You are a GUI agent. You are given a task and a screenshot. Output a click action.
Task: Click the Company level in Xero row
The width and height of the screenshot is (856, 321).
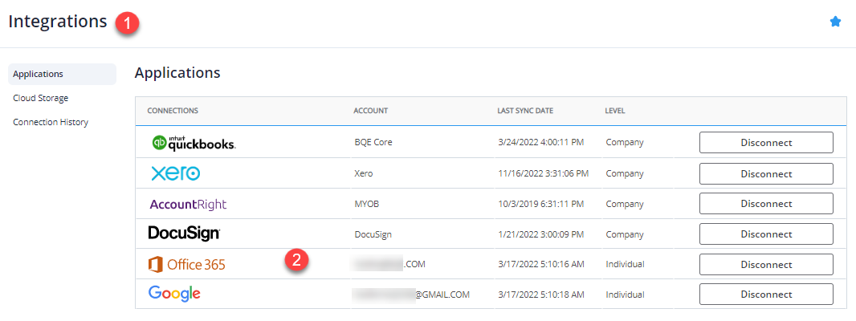625,173
